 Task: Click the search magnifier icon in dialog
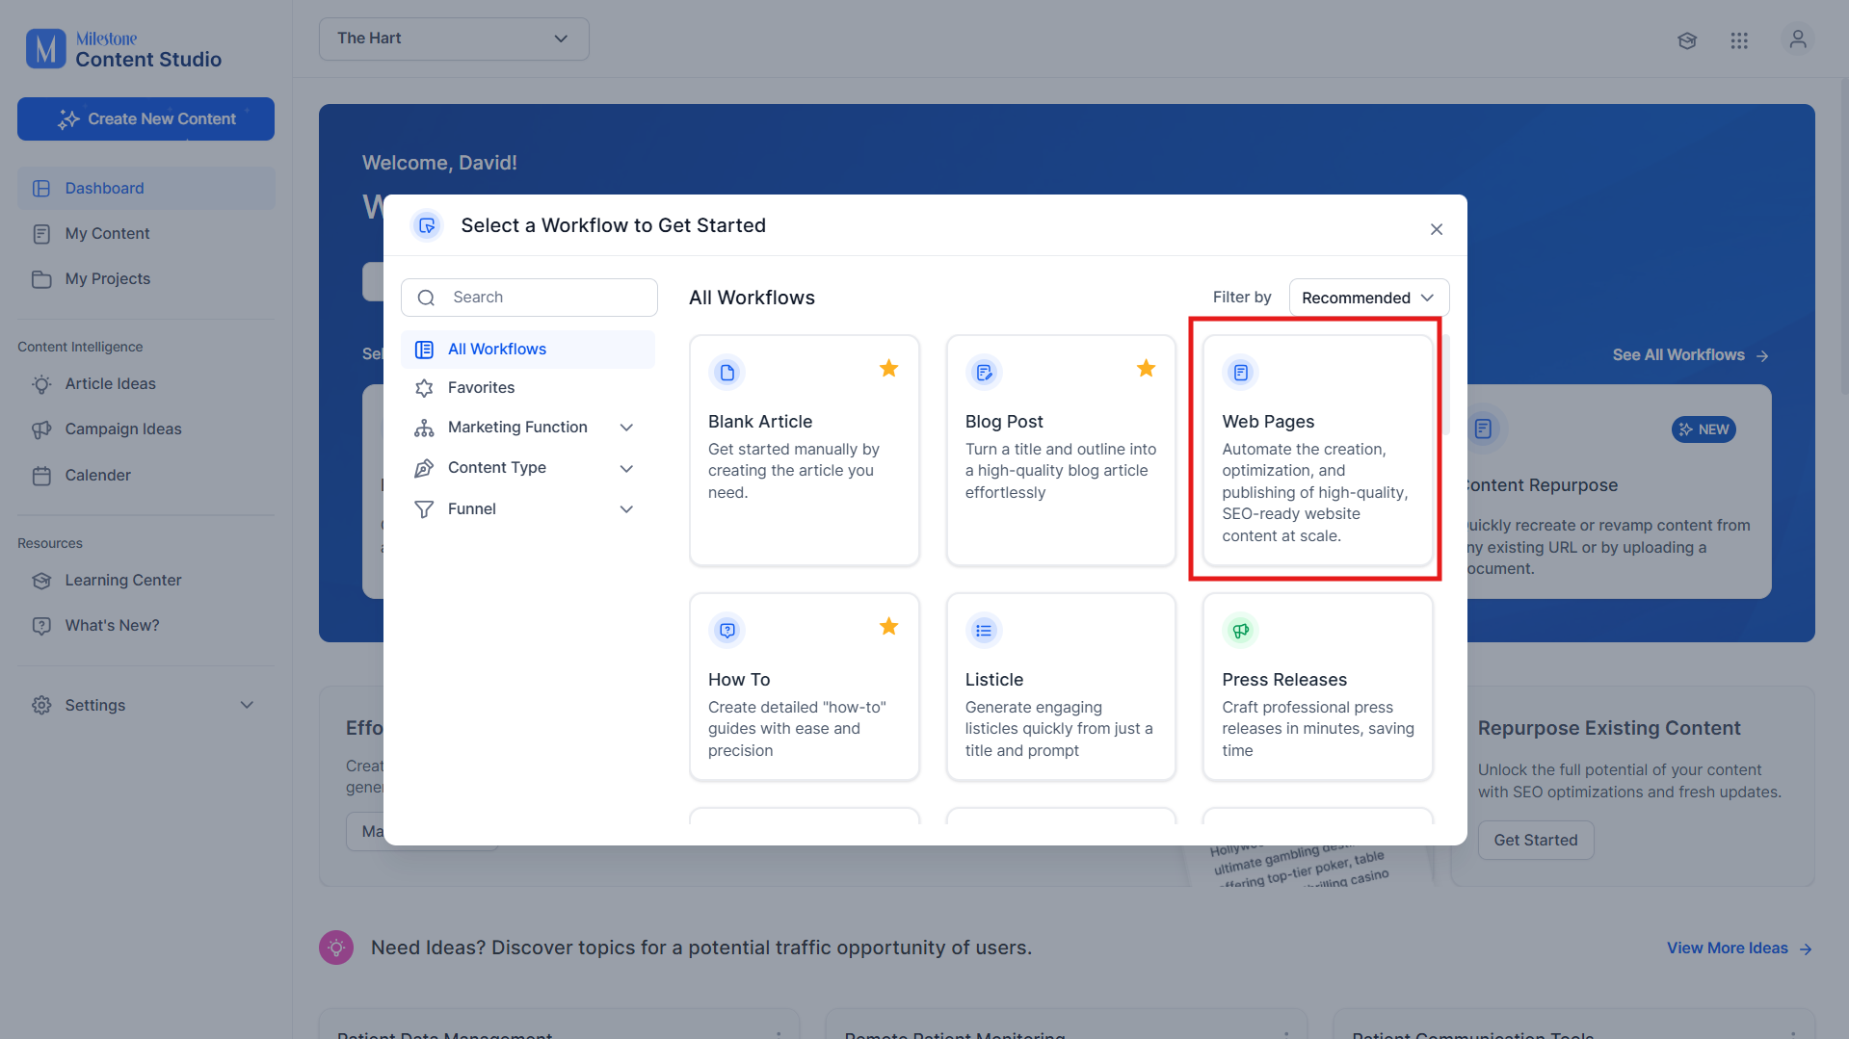(426, 298)
